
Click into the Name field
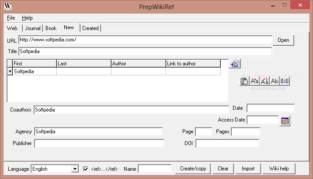(155, 169)
